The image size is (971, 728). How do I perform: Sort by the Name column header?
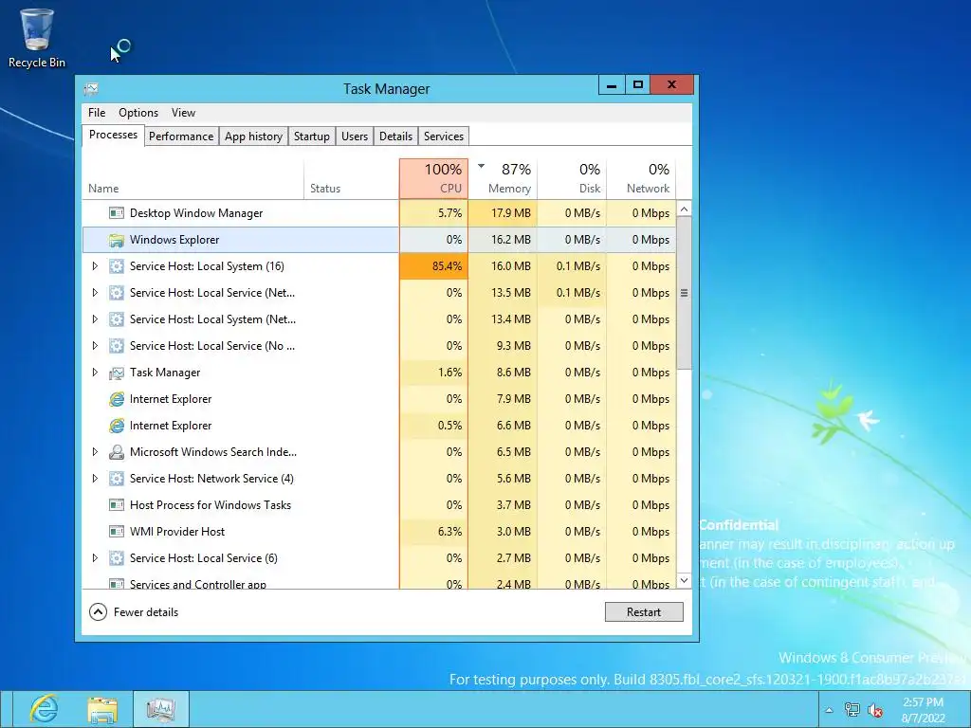tap(192, 179)
